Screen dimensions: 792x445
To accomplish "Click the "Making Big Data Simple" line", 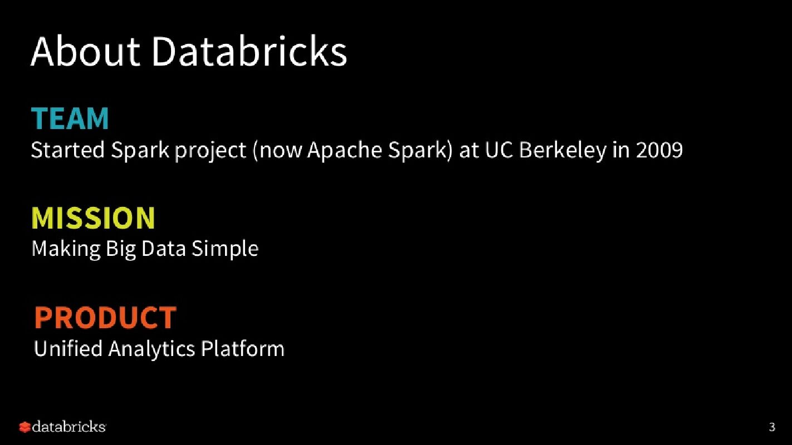I will [x=145, y=249].
